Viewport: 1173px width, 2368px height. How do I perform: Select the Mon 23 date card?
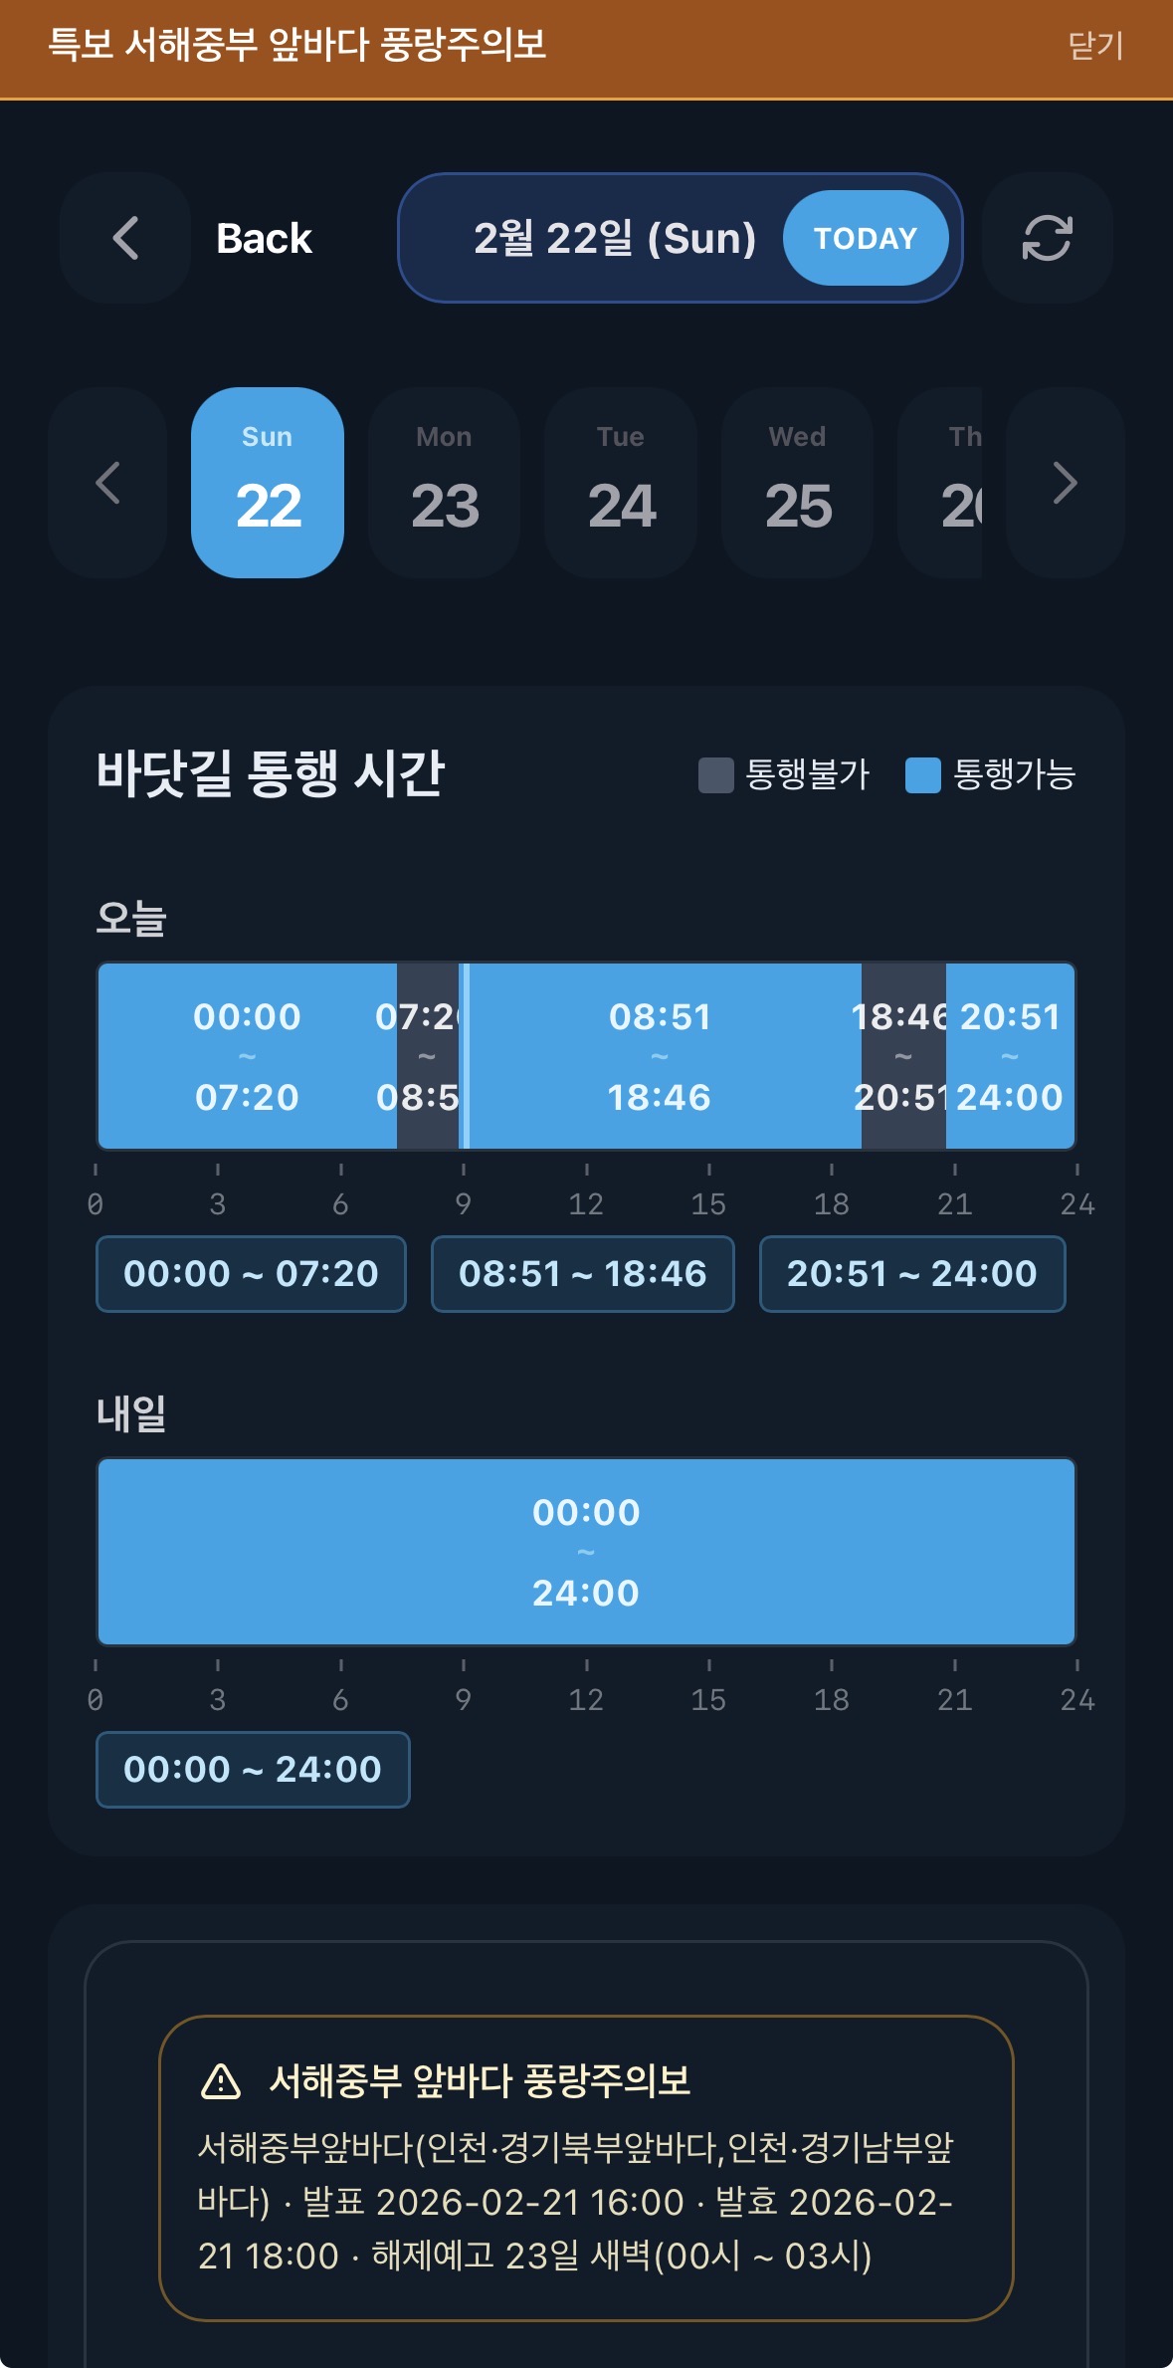tap(443, 482)
